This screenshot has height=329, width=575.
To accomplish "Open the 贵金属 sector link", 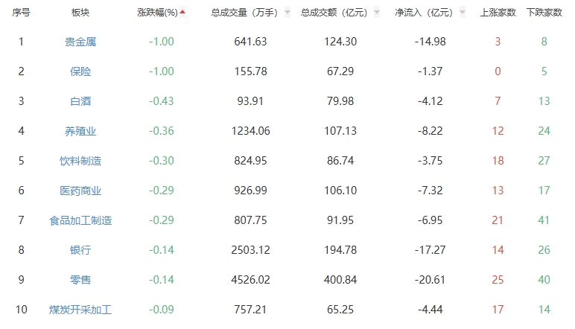I will tap(80, 42).
